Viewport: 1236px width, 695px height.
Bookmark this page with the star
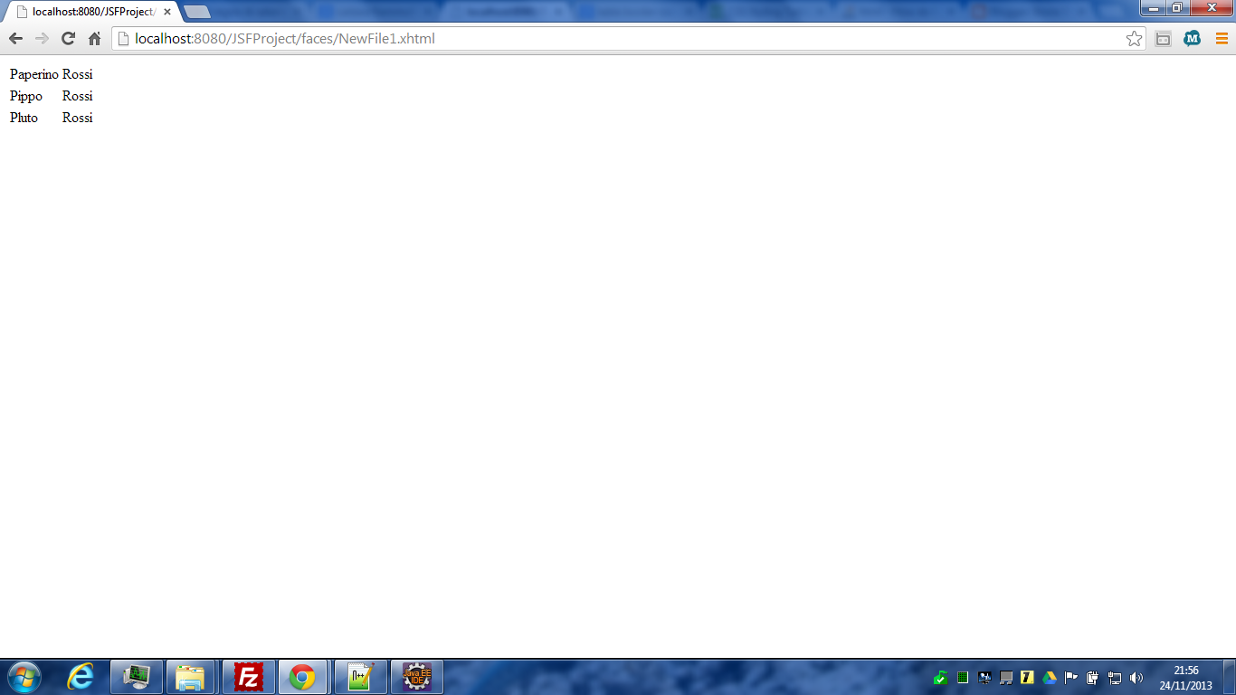click(x=1134, y=38)
